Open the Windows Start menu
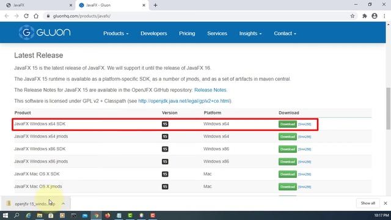This screenshot has width=391, height=220. (5, 215)
